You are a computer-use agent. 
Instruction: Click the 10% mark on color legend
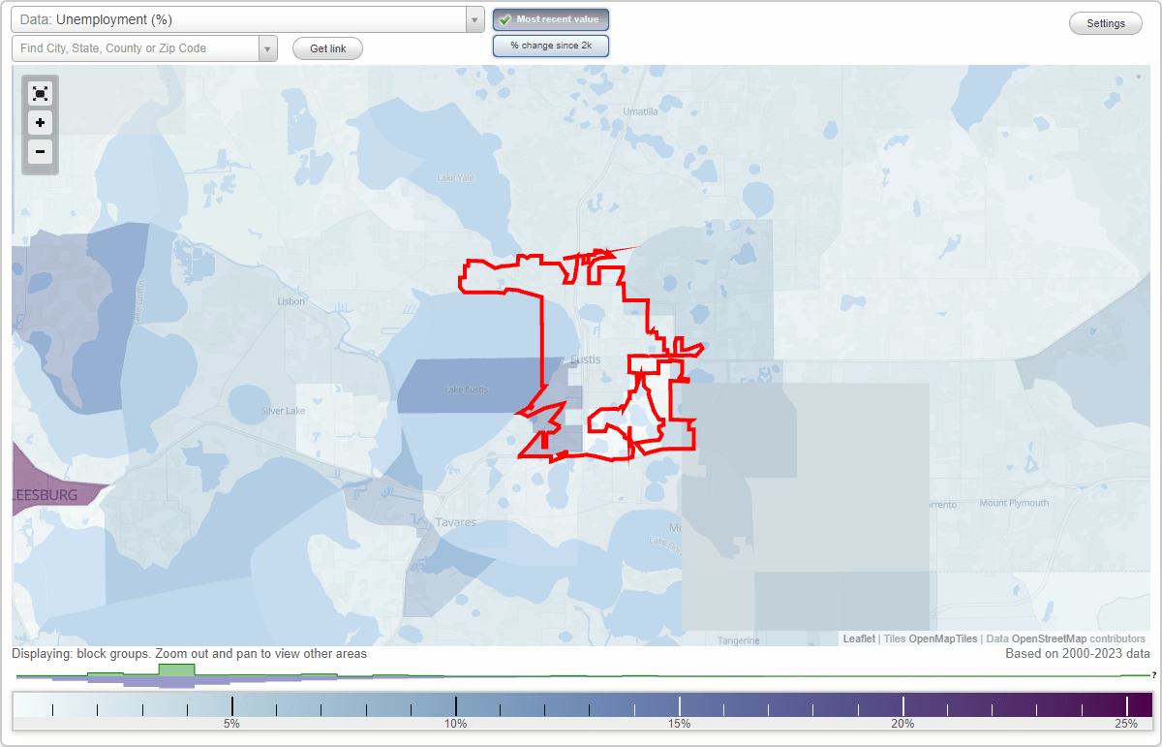(456, 724)
